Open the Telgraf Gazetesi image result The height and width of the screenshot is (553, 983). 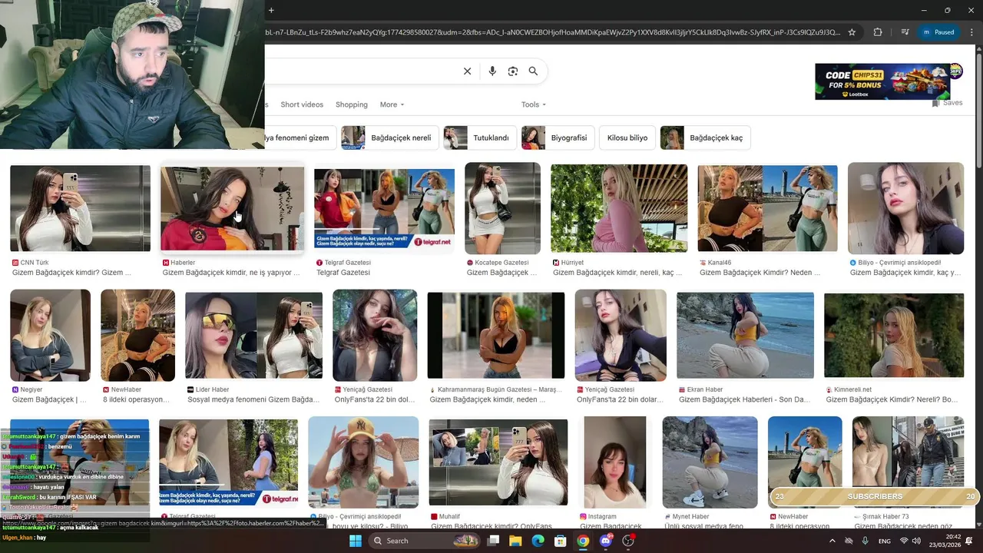(x=384, y=208)
